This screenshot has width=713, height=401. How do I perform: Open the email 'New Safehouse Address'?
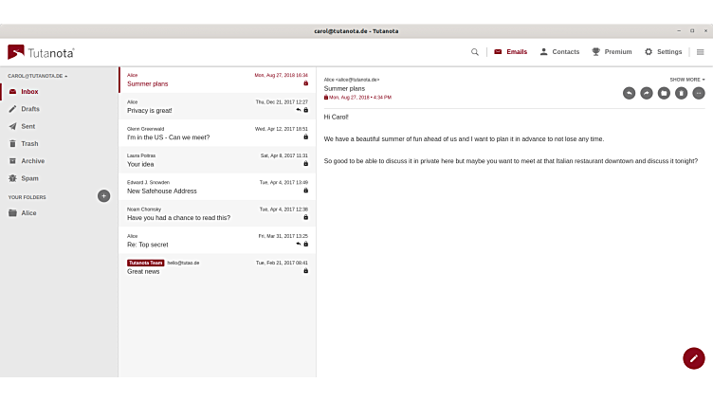click(x=217, y=186)
